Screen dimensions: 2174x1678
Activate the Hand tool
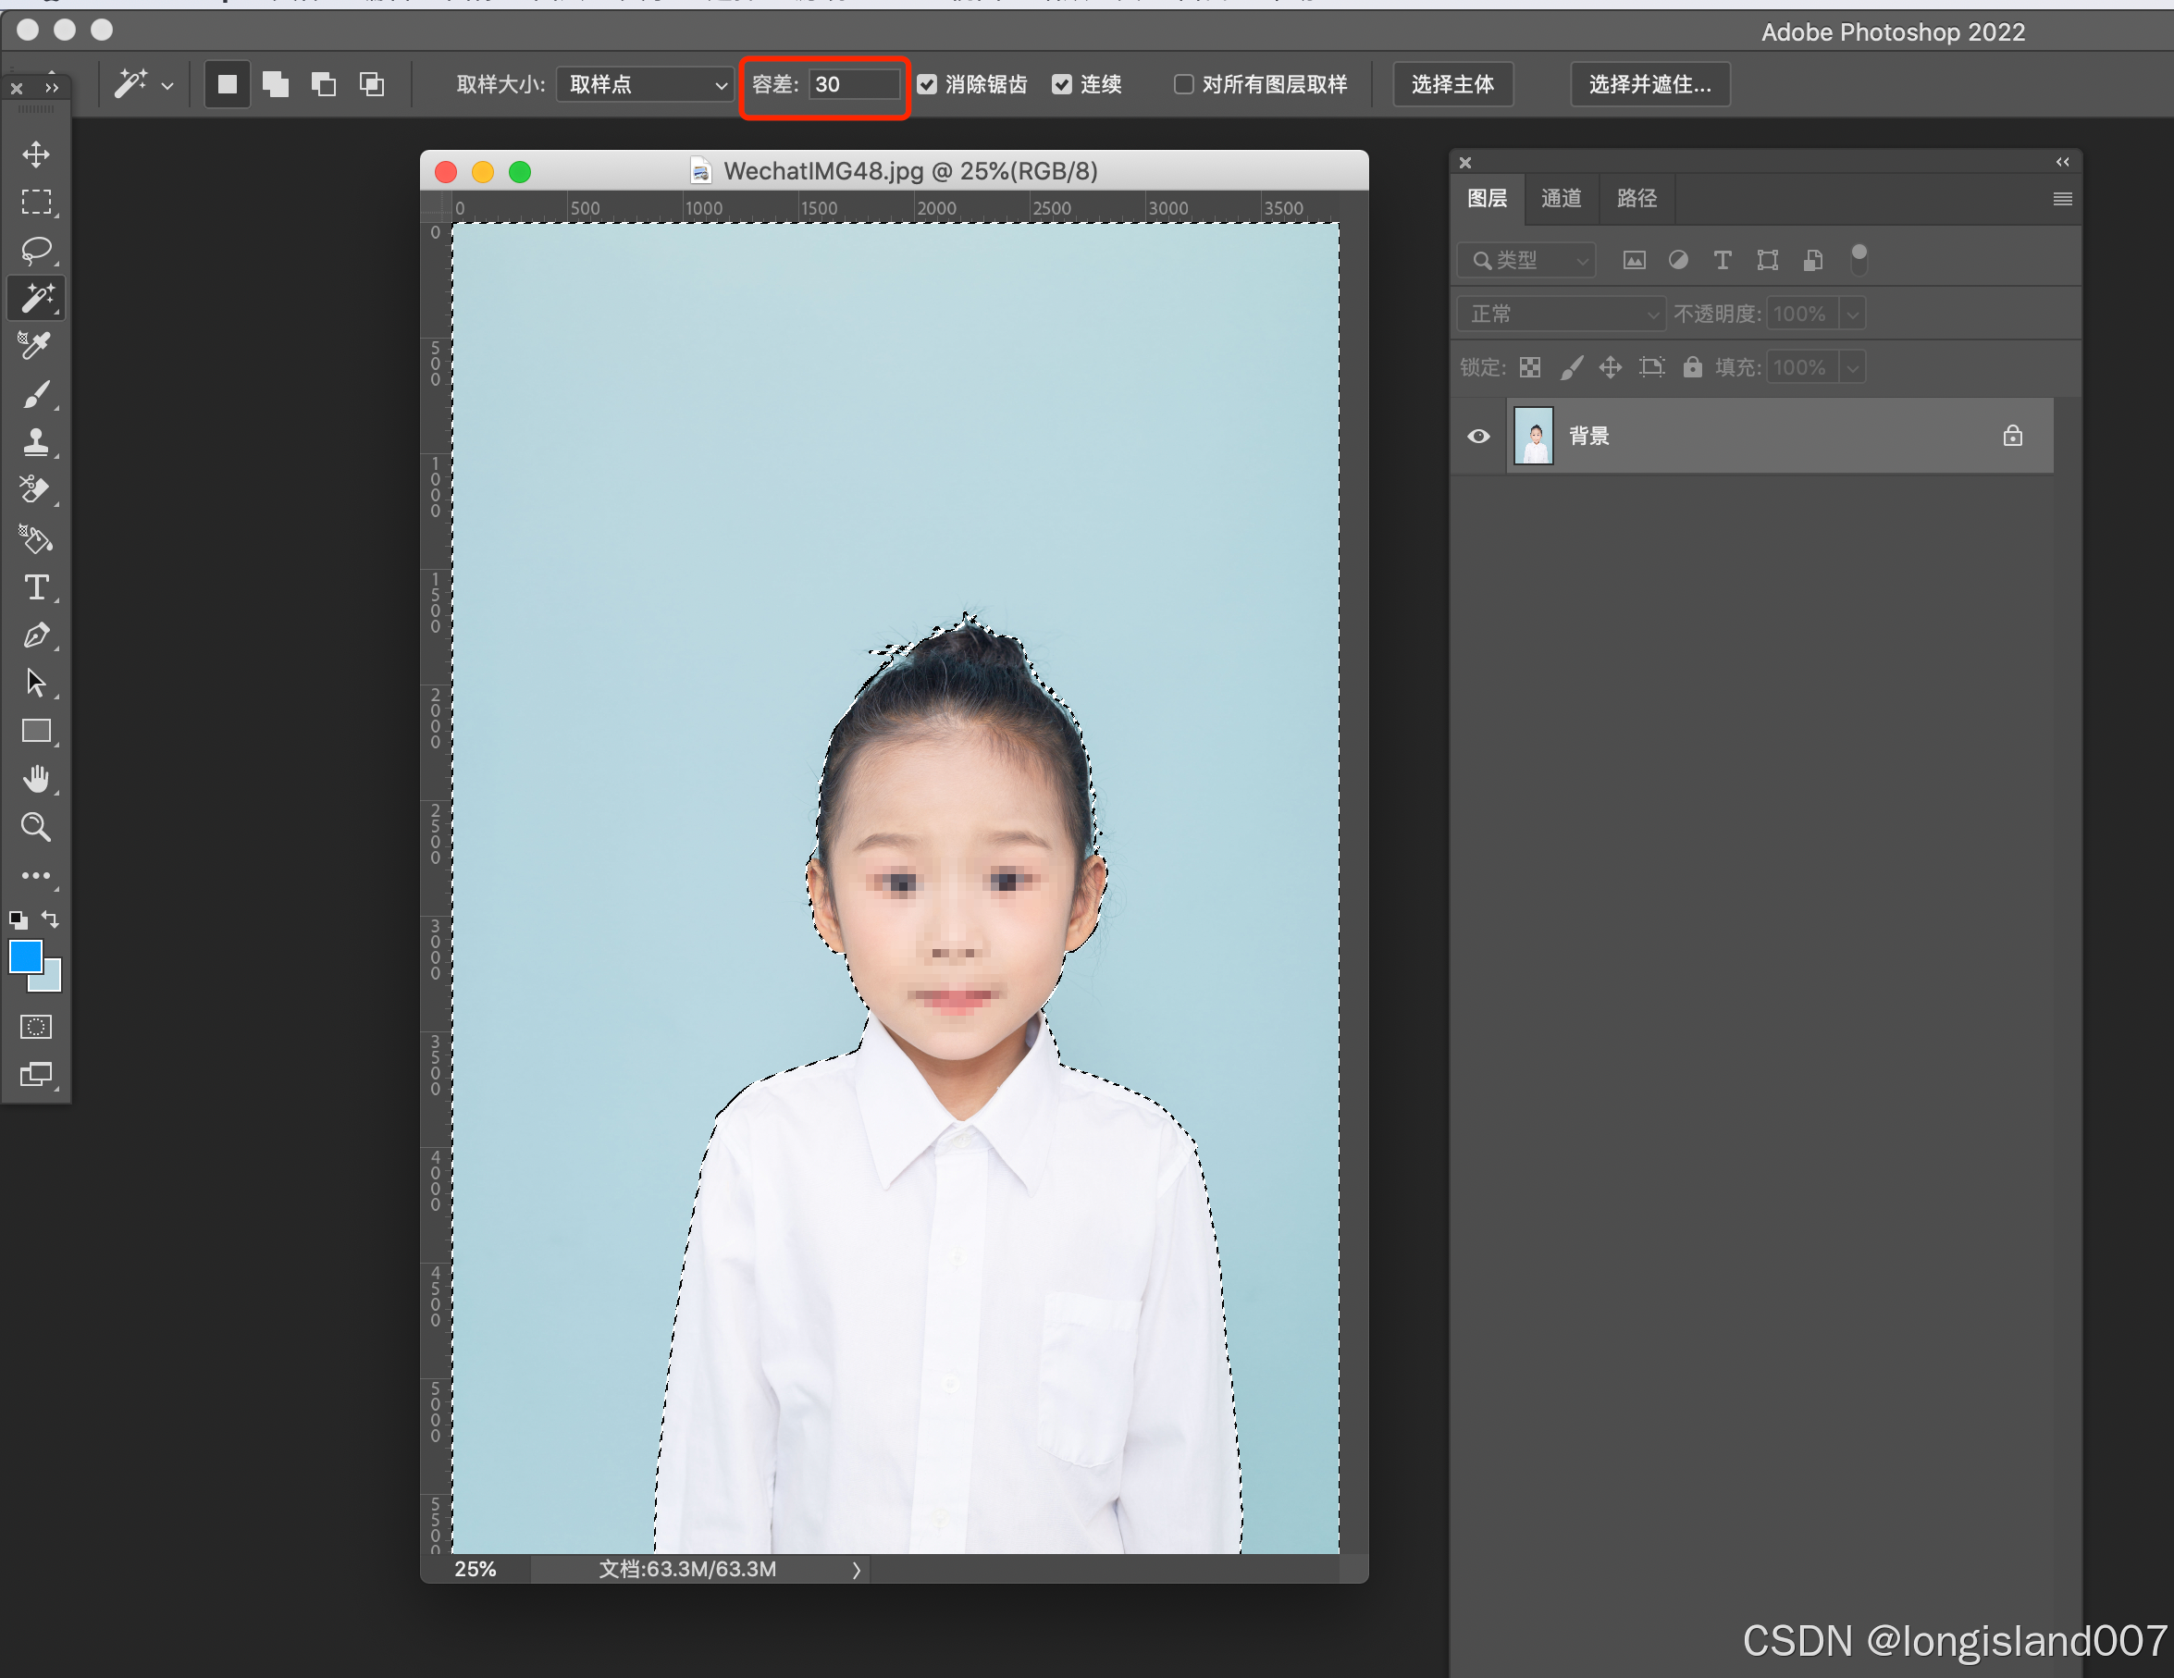[x=37, y=778]
